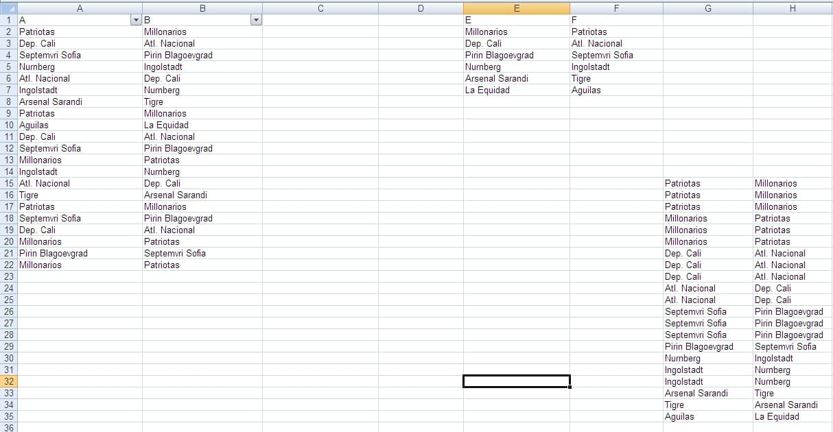
Task: Click cell H21 Atl. Nacional
Action: pyautogui.click(x=793, y=253)
